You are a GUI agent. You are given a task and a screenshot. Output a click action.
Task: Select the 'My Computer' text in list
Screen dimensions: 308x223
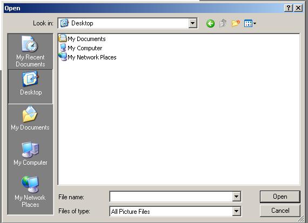click(x=85, y=48)
